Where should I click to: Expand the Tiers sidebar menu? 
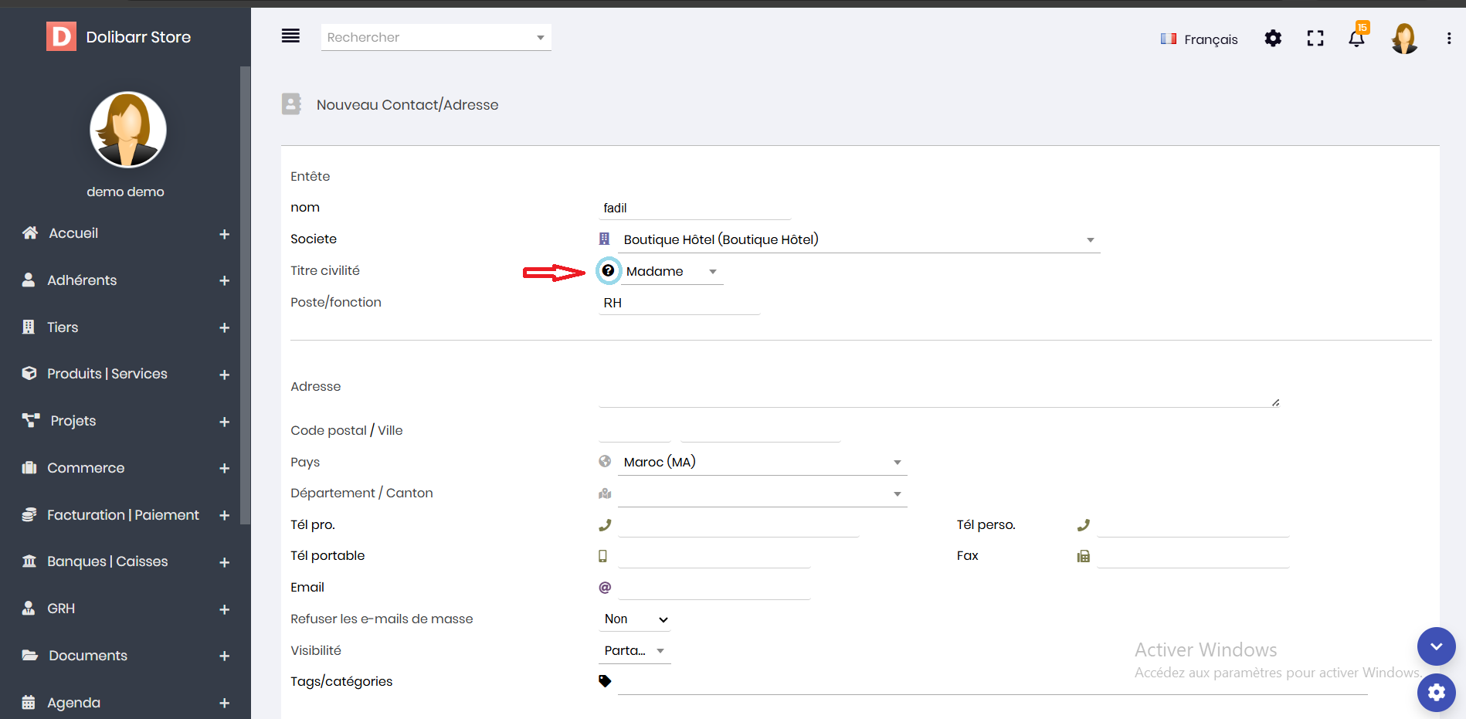224,328
